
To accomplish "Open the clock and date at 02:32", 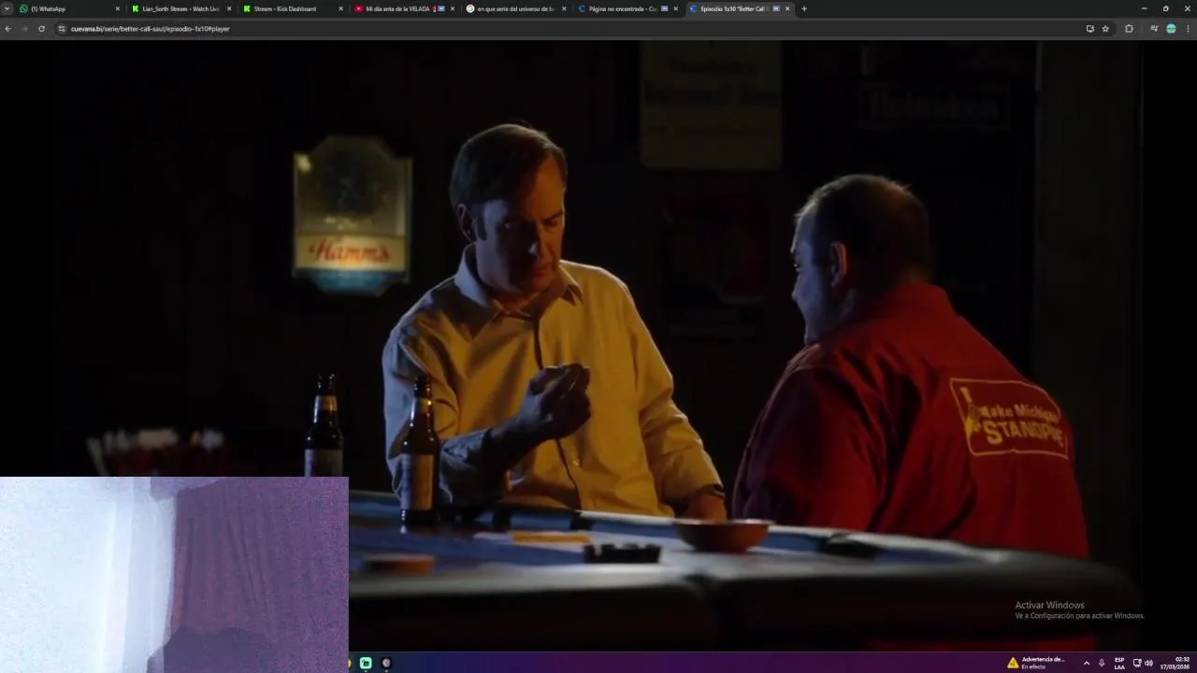I will click(x=1176, y=663).
